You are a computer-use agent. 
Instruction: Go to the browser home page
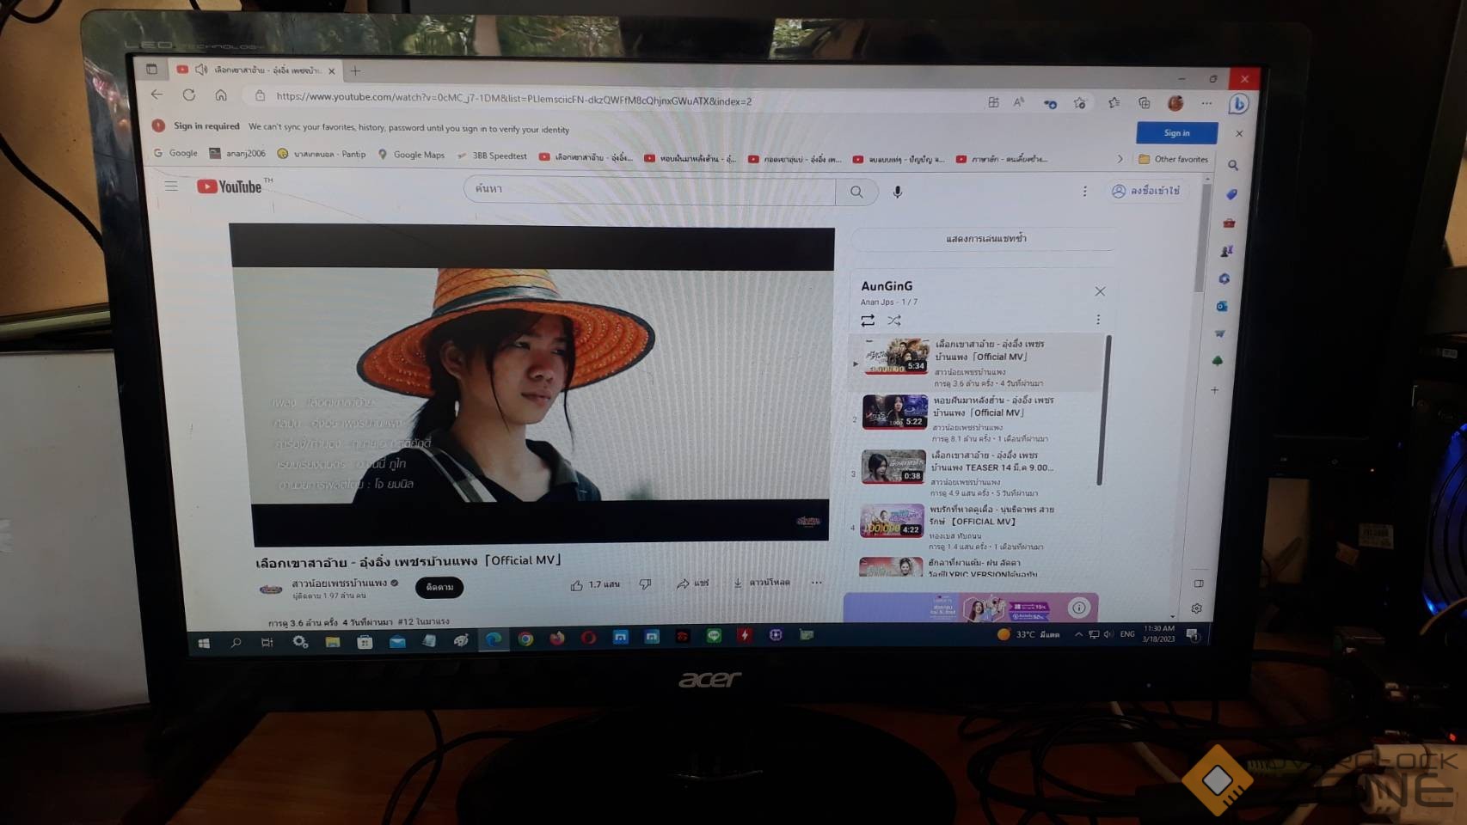coord(221,95)
